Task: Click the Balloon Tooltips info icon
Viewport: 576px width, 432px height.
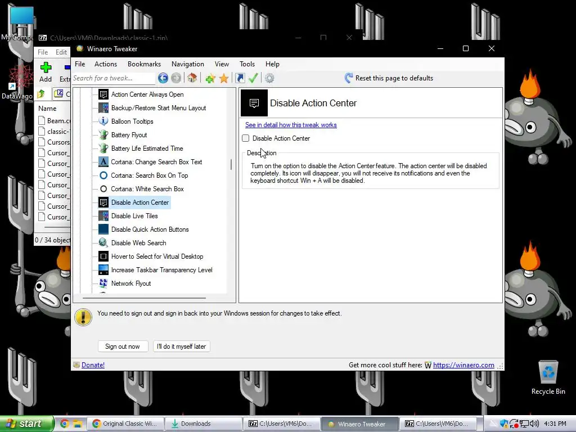Action: [103, 121]
